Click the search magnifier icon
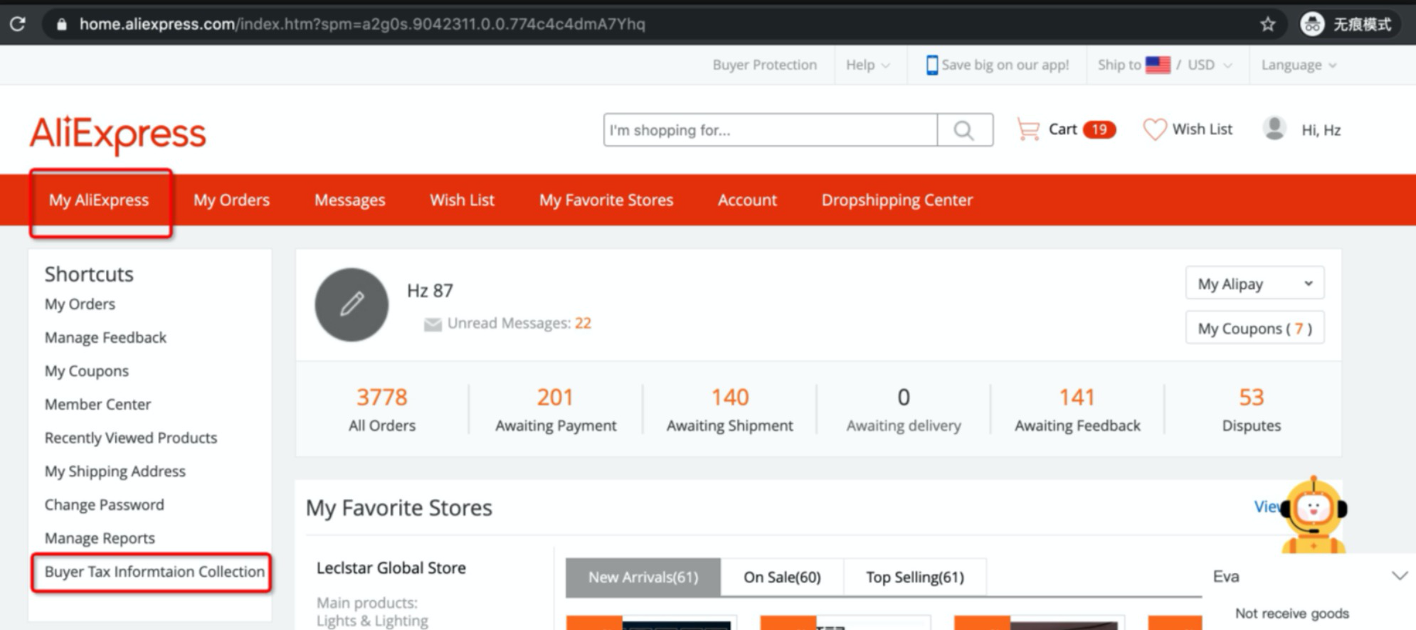The width and height of the screenshot is (1416, 630). [x=964, y=130]
